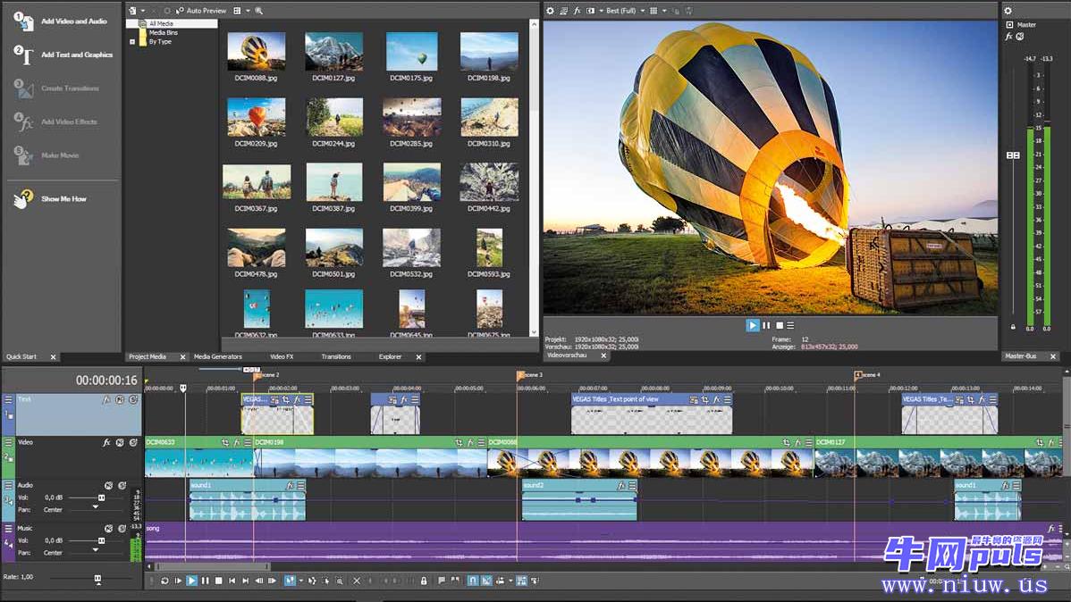The image size is (1071, 602).
Task: Click the search magnifier in Project Media toolbar
Action: 259,11
